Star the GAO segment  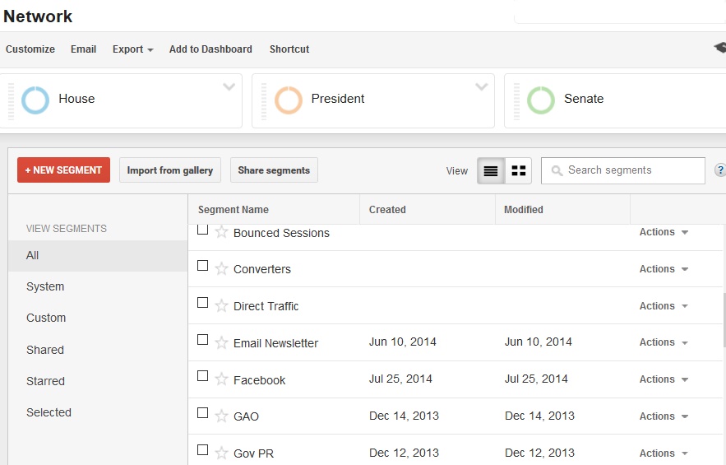tap(221, 416)
